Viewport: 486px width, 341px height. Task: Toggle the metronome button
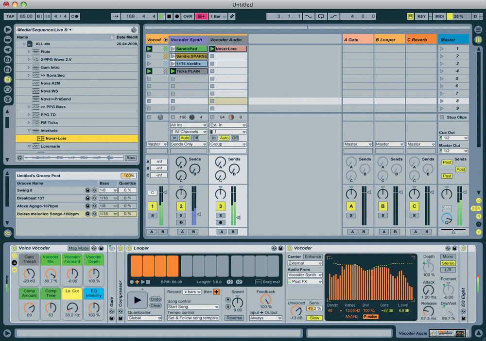click(75, 17)
